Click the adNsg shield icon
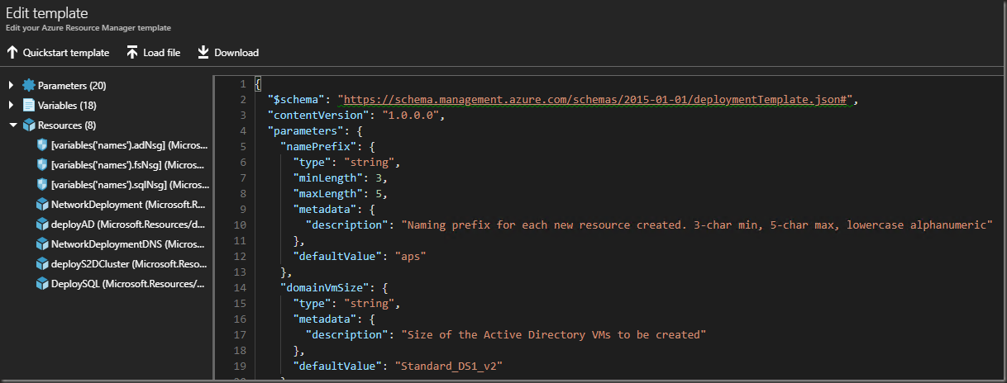The height and width of the screenshot is (383, 1007). (42, 144)
